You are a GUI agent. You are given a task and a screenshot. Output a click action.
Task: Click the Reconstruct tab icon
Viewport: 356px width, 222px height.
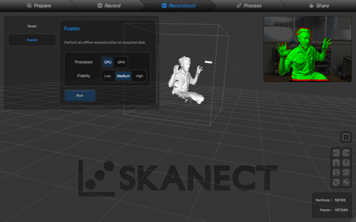(164, 5)
